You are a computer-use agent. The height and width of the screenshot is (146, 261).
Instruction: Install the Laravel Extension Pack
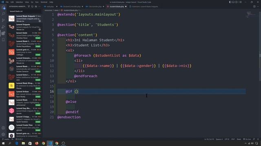pos(38,63)
